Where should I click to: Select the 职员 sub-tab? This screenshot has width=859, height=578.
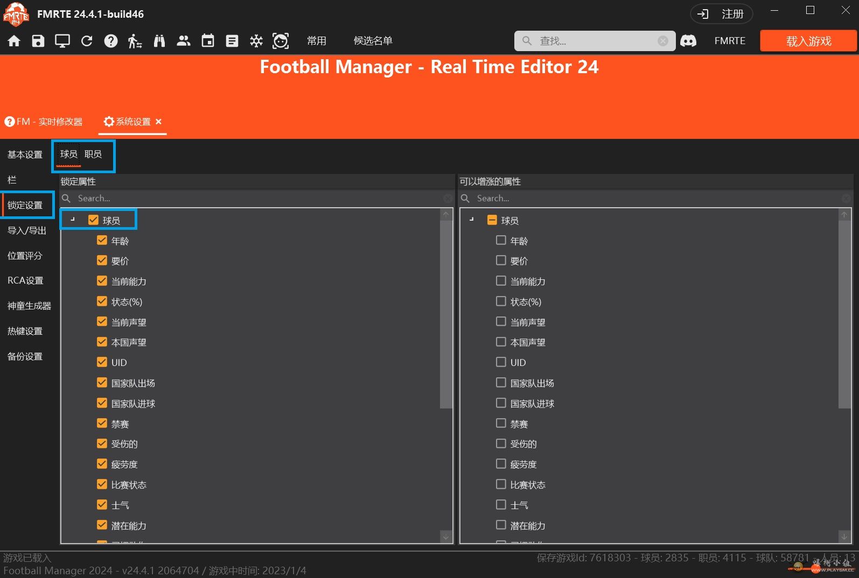point(93,154)
